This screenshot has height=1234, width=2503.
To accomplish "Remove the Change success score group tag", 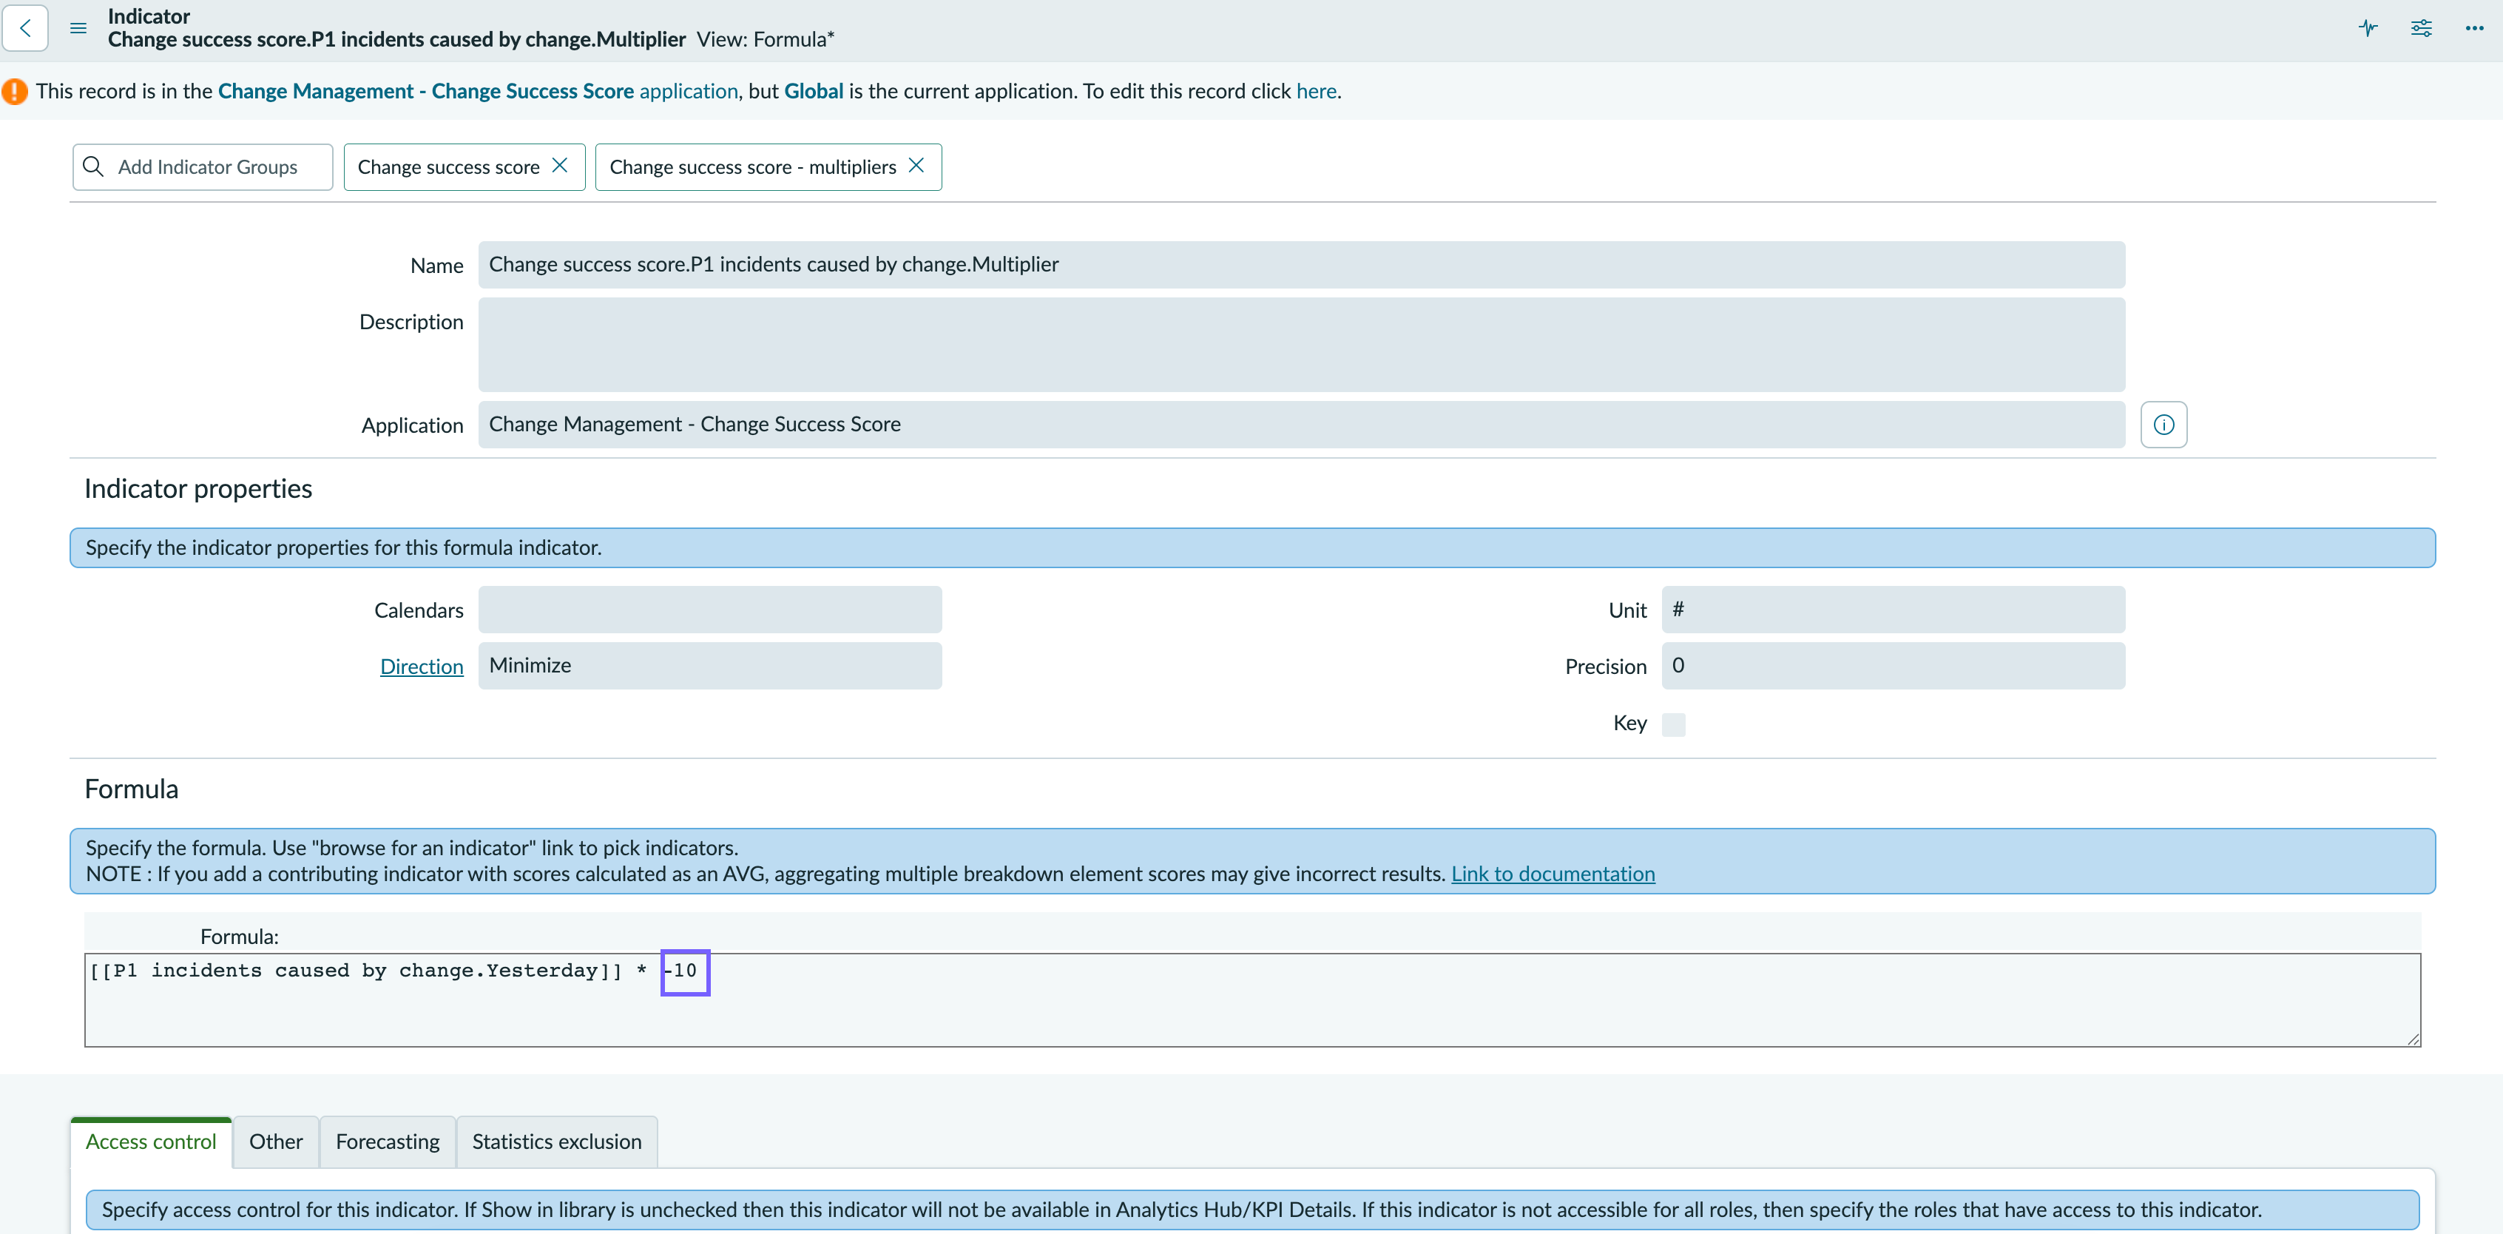I will point(560,166).
